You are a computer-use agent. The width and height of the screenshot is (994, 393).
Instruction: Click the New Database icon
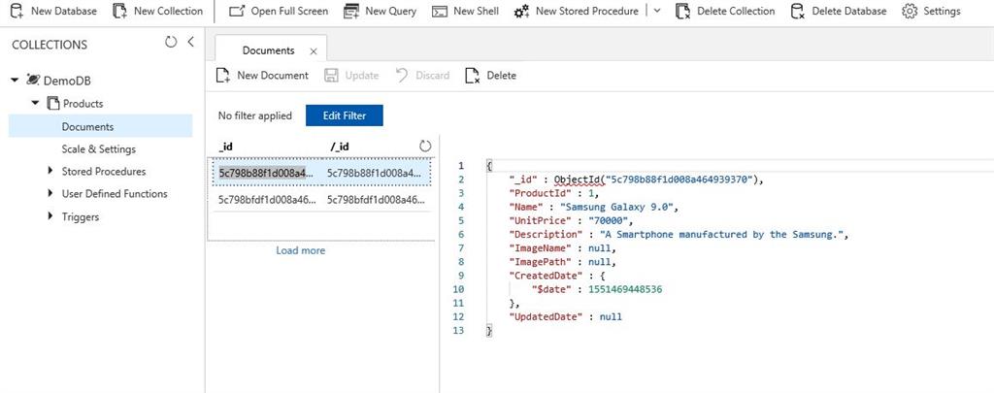[x=17, y=11]
